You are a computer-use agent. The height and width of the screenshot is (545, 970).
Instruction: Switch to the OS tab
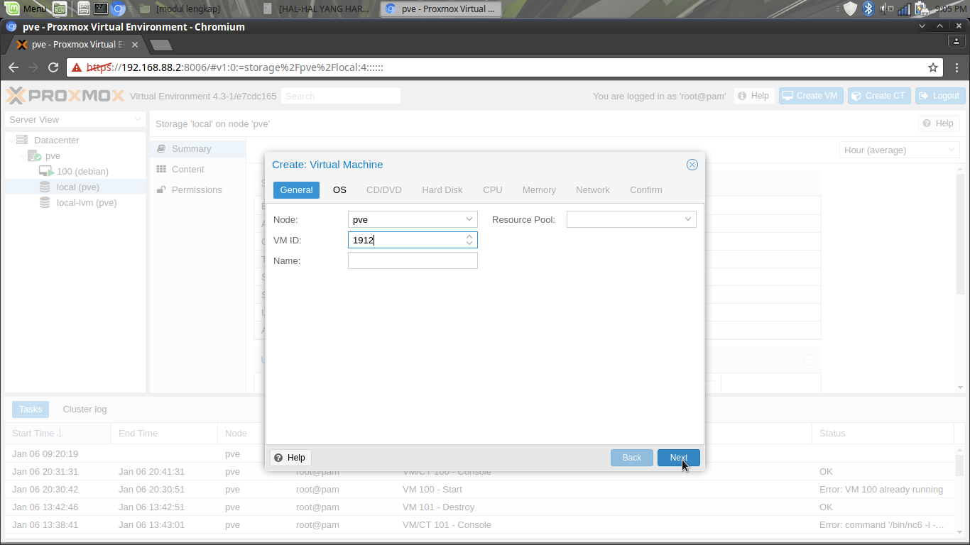(339, 189)
